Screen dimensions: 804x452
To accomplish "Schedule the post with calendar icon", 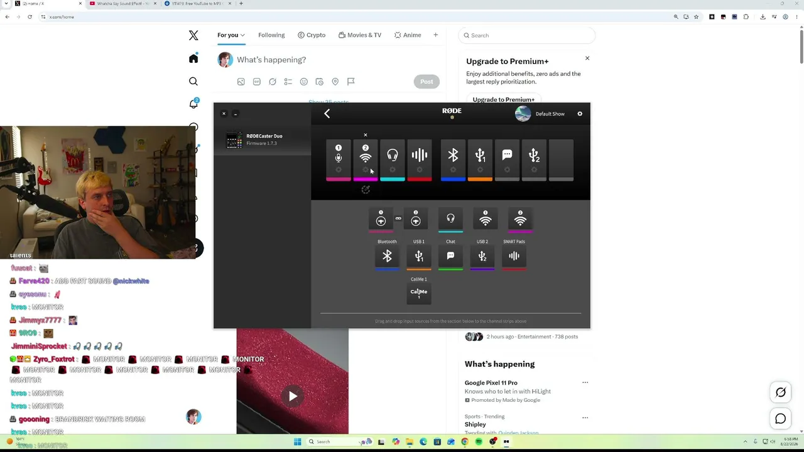I will 319,82.
